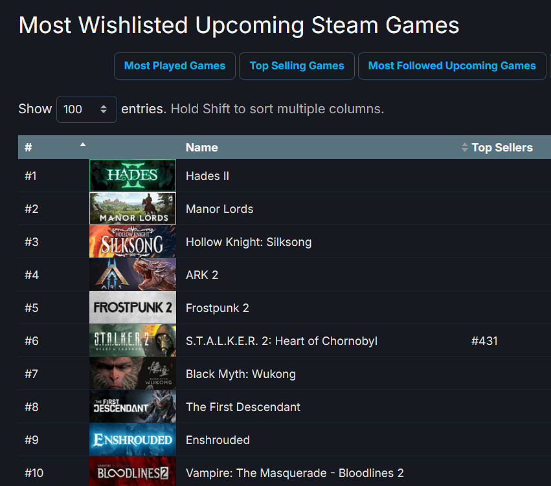The image size is (551, 486).
Task: Click Vampire: The Masquerade - Bloodlines 2 link
Action: pyautogui.click(x=295, y=473)
